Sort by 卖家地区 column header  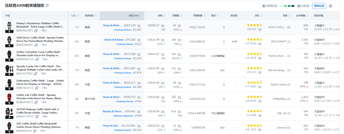[x=91, y=16]
